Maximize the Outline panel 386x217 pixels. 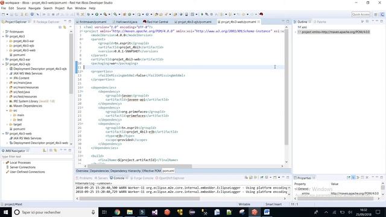(x=382, y=22)
